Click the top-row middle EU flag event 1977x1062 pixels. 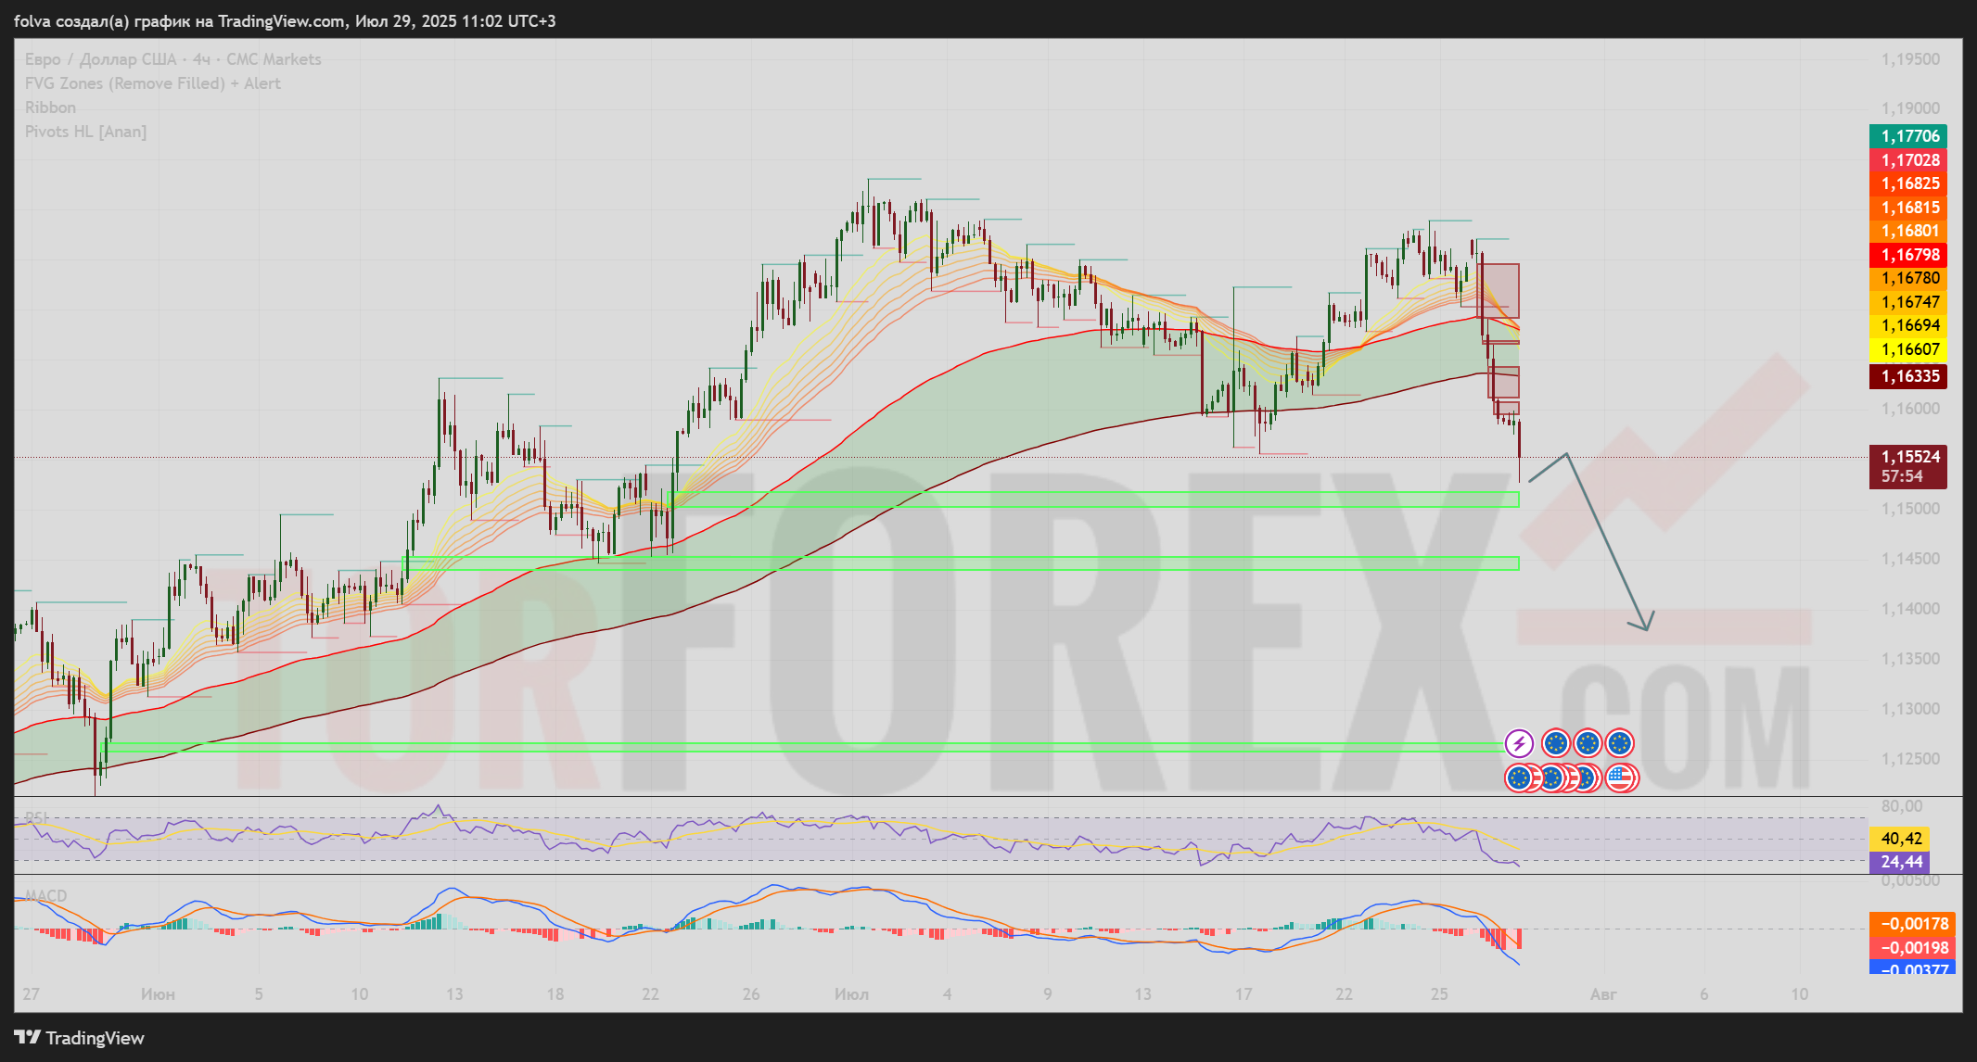(1588, 743)
